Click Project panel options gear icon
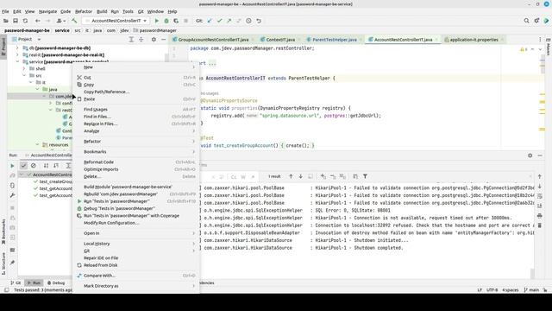This screenshot has height=311, width=552. pyautogui.click(x=154, y=40)
